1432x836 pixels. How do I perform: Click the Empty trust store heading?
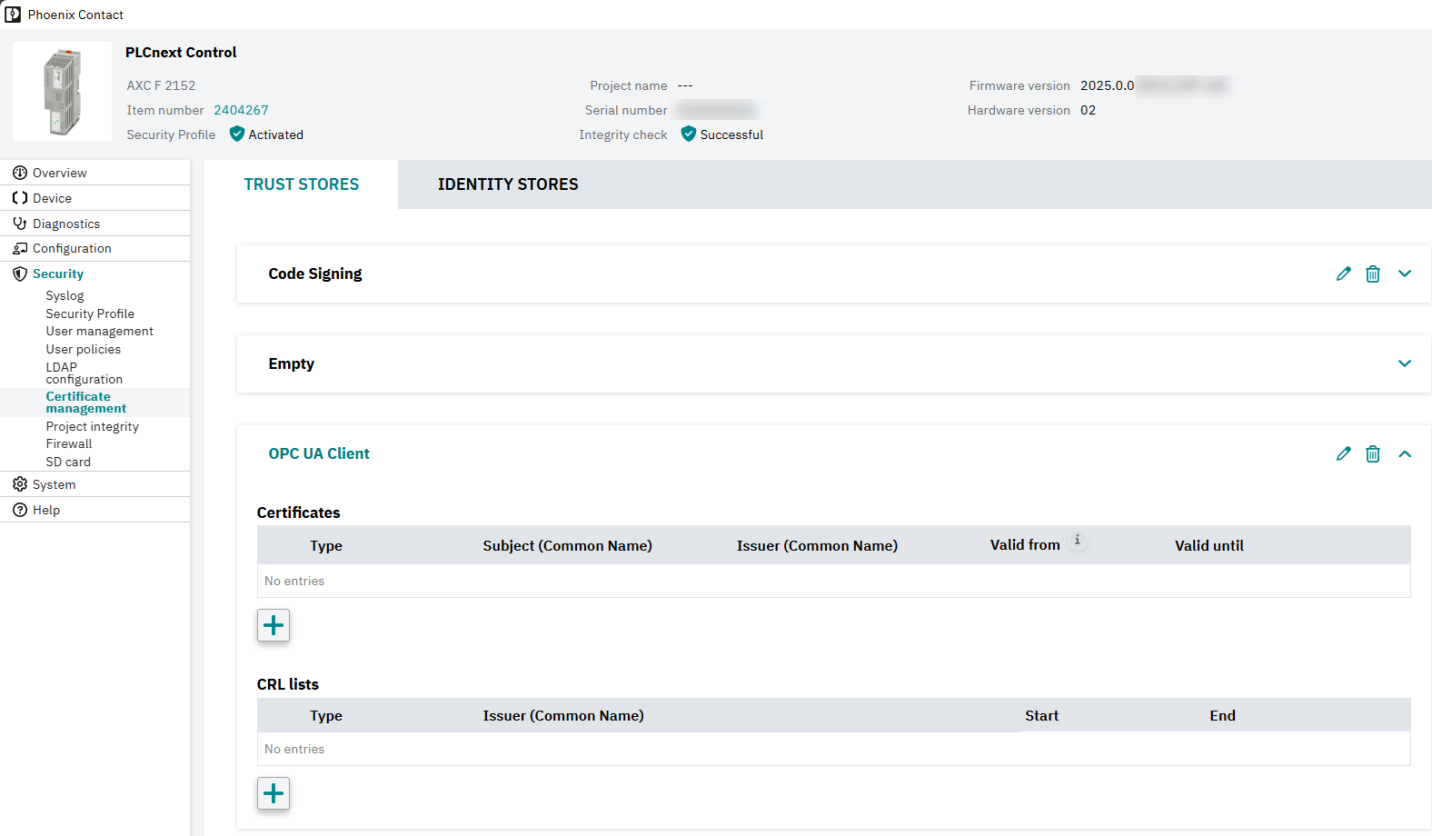(x=291, y=363)
